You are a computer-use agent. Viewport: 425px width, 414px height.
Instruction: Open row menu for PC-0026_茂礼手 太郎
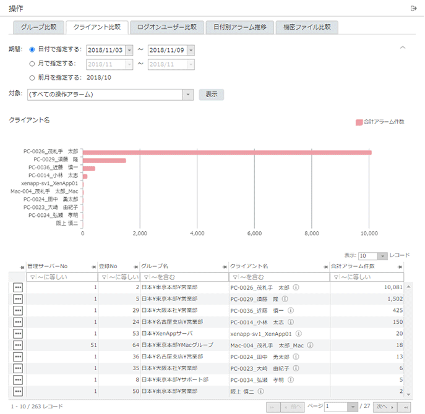point(18,287)
